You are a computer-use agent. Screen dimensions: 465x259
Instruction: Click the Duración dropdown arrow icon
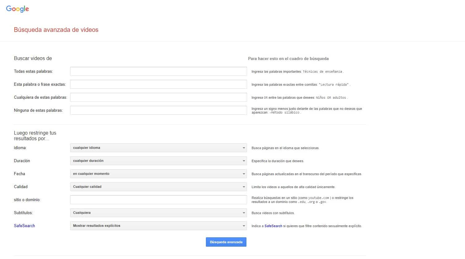(243, 161)
